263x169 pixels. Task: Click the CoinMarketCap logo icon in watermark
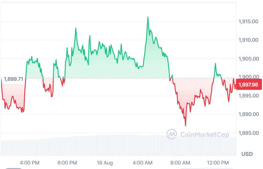coord(171,134)
